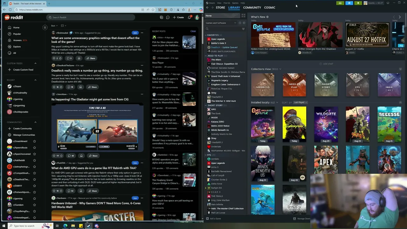Open Create Custom Feed on Reddit
Image resolution: width=407 pixels, height=229 pixels.
click(x=21, y=70)
